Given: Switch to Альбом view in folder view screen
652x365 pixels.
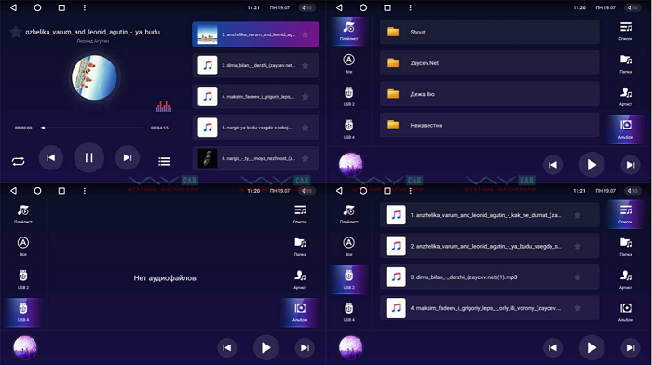Looking at the screenshot, I should point(626,128).
